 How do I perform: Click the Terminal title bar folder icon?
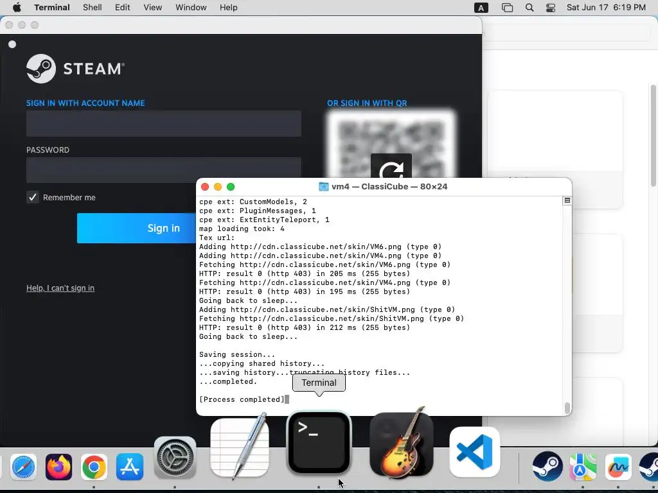click(324, 187)
